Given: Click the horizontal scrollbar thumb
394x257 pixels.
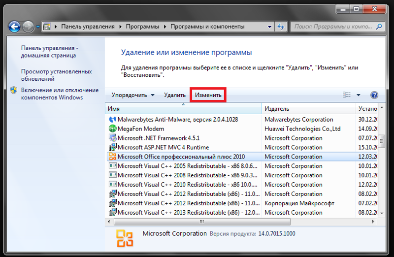Looking at the screenshot, I should click(x=202, y=222).
